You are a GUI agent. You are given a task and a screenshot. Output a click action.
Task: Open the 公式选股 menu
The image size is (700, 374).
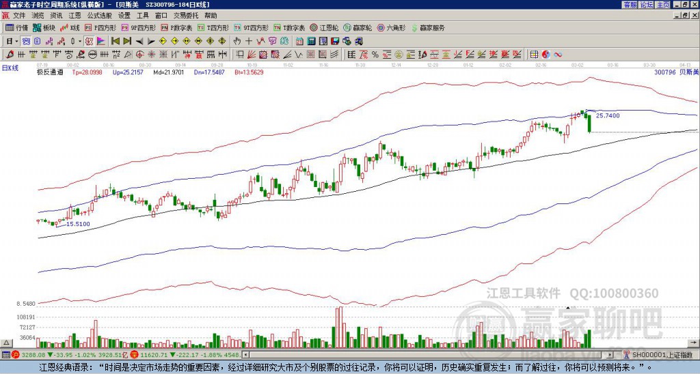[x=100, y=16]
